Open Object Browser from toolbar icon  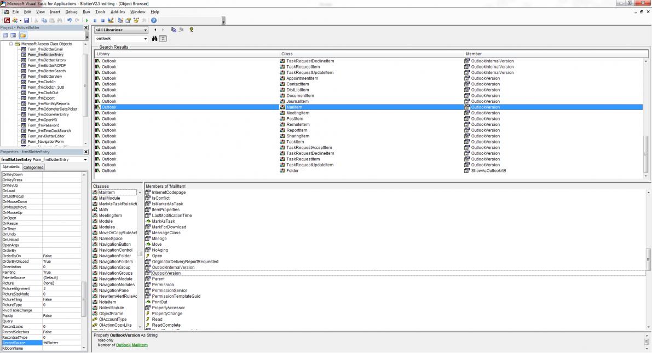136,20
